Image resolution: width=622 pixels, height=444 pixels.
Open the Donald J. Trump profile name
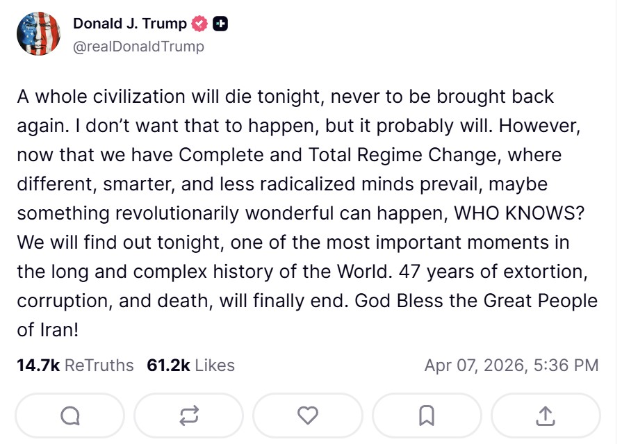pyautogui.click(x=129, y=24)
